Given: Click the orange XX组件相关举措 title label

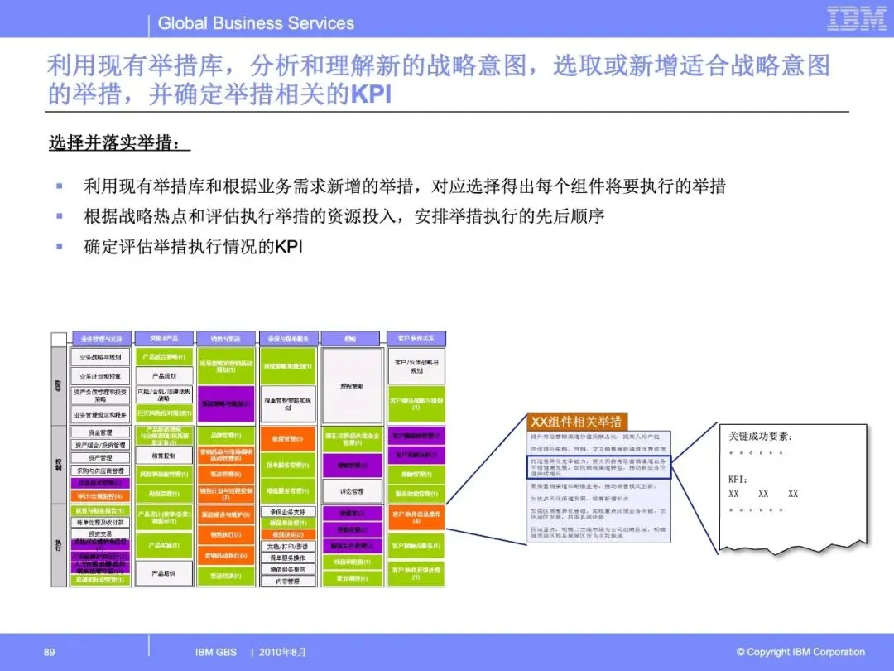Looking at the screenshot, I should (576, 422).
